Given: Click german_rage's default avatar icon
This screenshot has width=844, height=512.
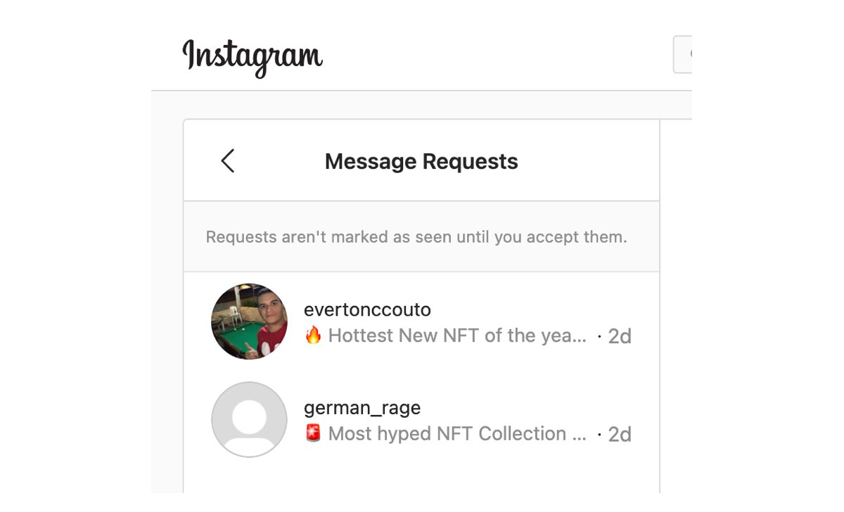Looking at the screenshot, I should [249, 419].
